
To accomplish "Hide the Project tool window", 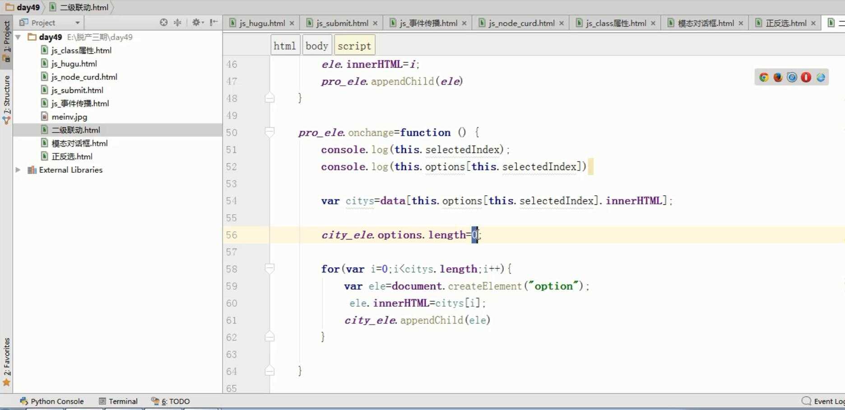I will (214, 22).
